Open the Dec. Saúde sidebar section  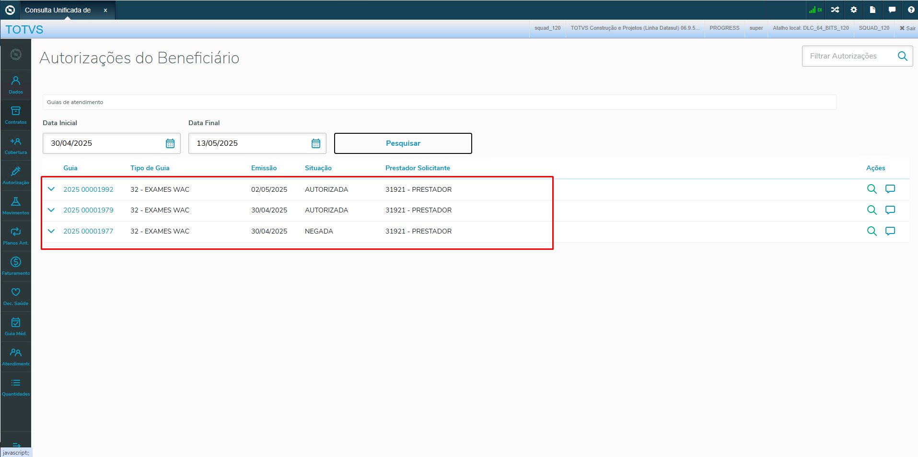(16, 296)
